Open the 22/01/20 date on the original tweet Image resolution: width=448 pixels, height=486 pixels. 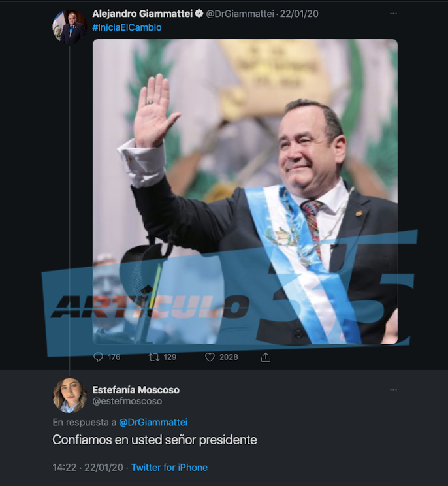coord(299,14)
